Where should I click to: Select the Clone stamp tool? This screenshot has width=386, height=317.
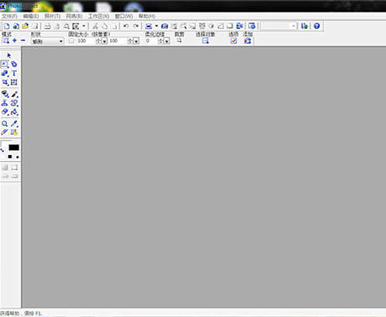tap(5, 103)
